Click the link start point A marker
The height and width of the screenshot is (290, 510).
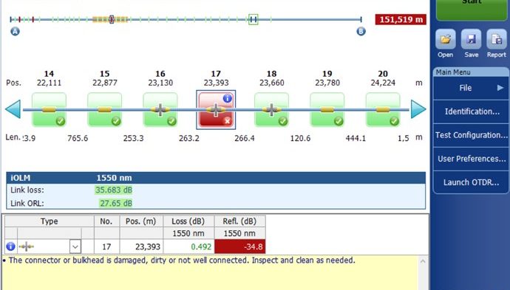click(15, 31)
